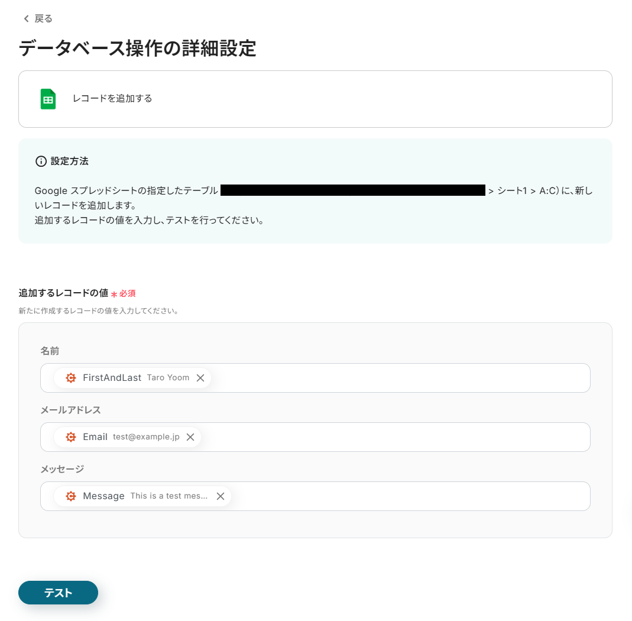The image size is (632, 621).
Task: Click the orange icon on FirstAndLast chip
Action: point(71,378)
